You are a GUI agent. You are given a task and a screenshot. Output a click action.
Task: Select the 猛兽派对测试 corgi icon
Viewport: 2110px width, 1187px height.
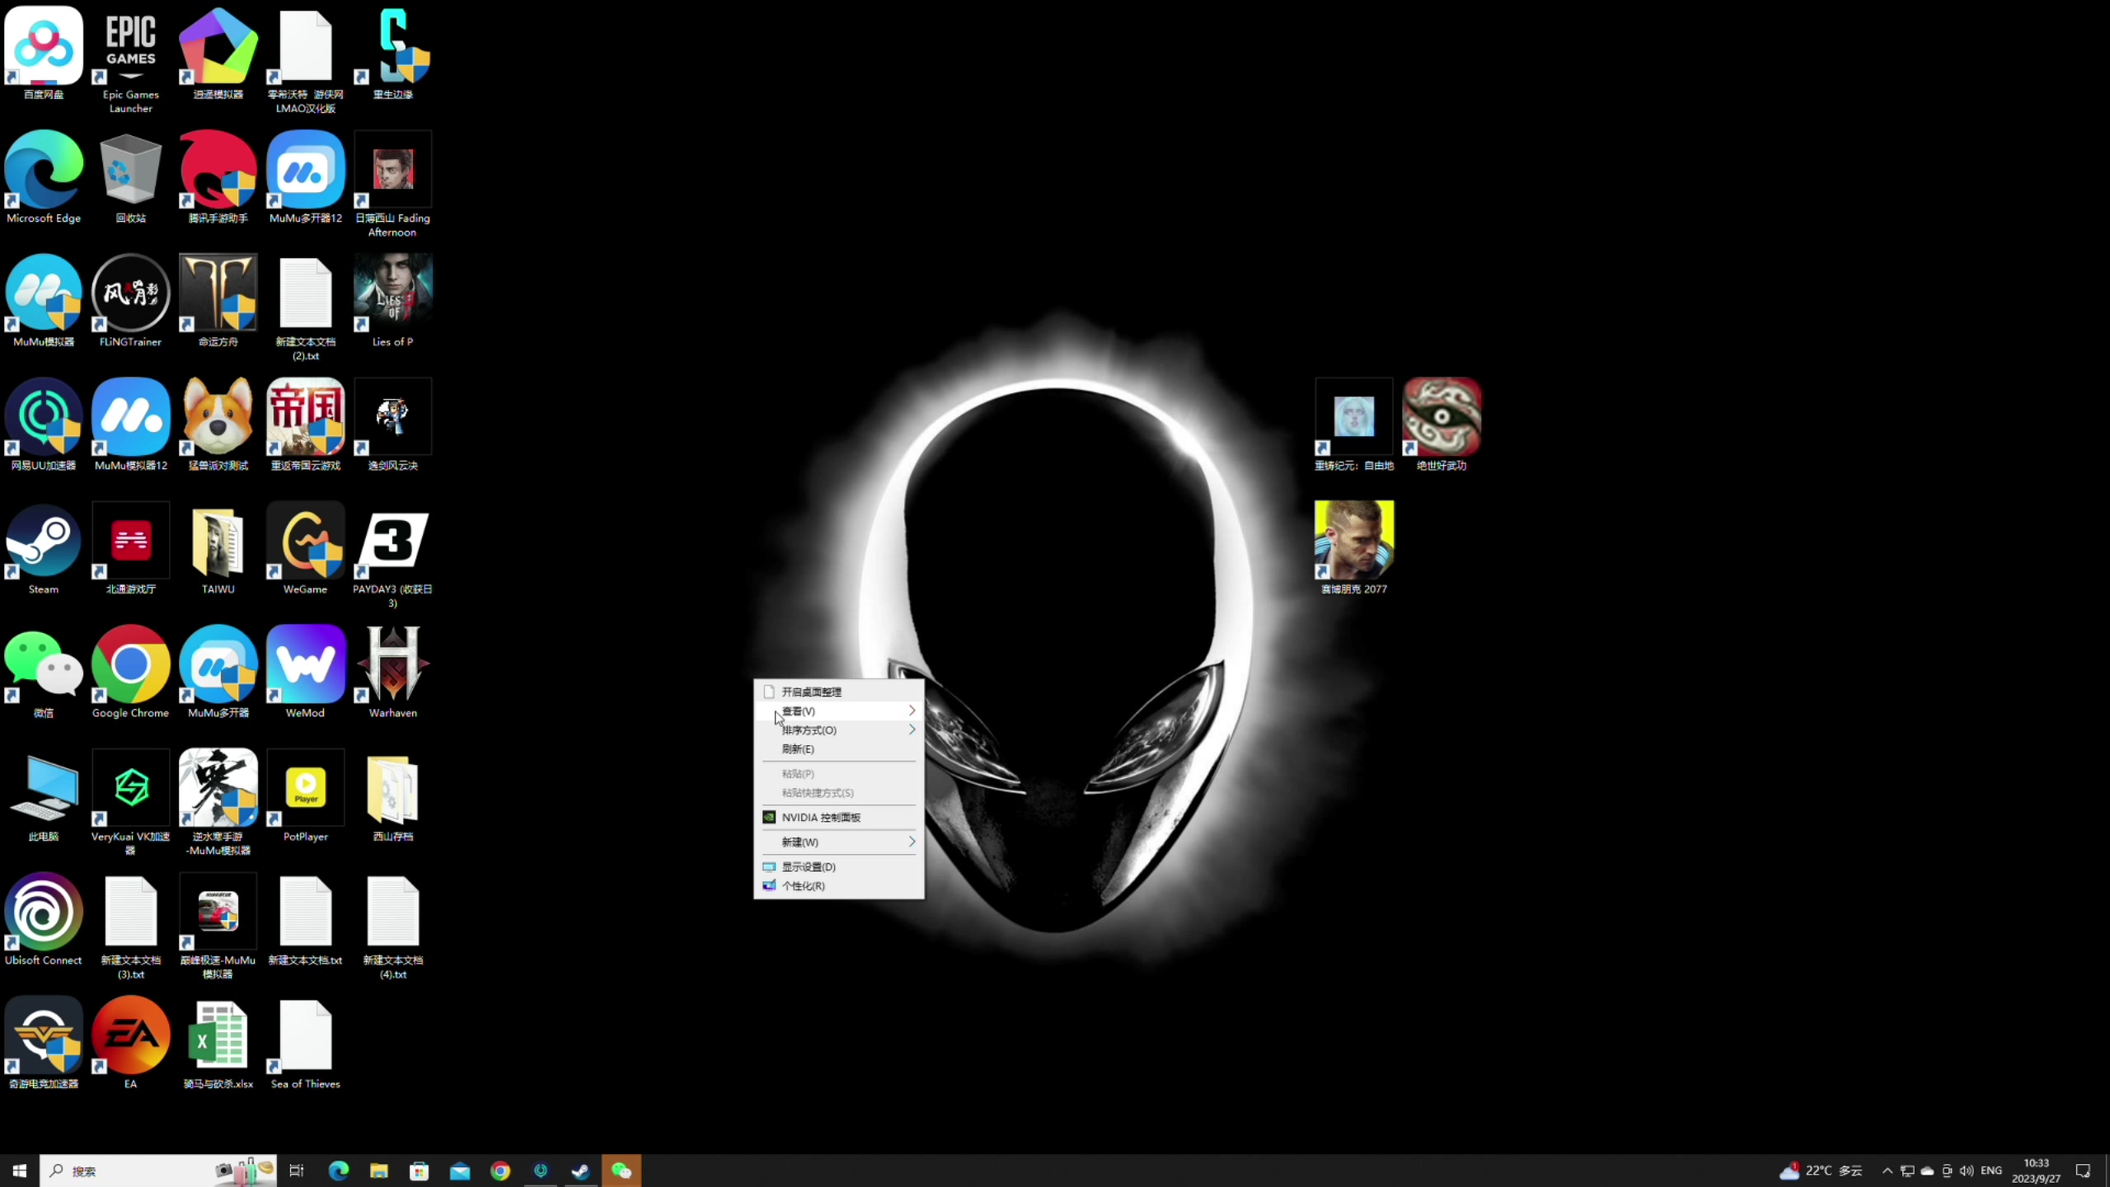pos(218,425)
